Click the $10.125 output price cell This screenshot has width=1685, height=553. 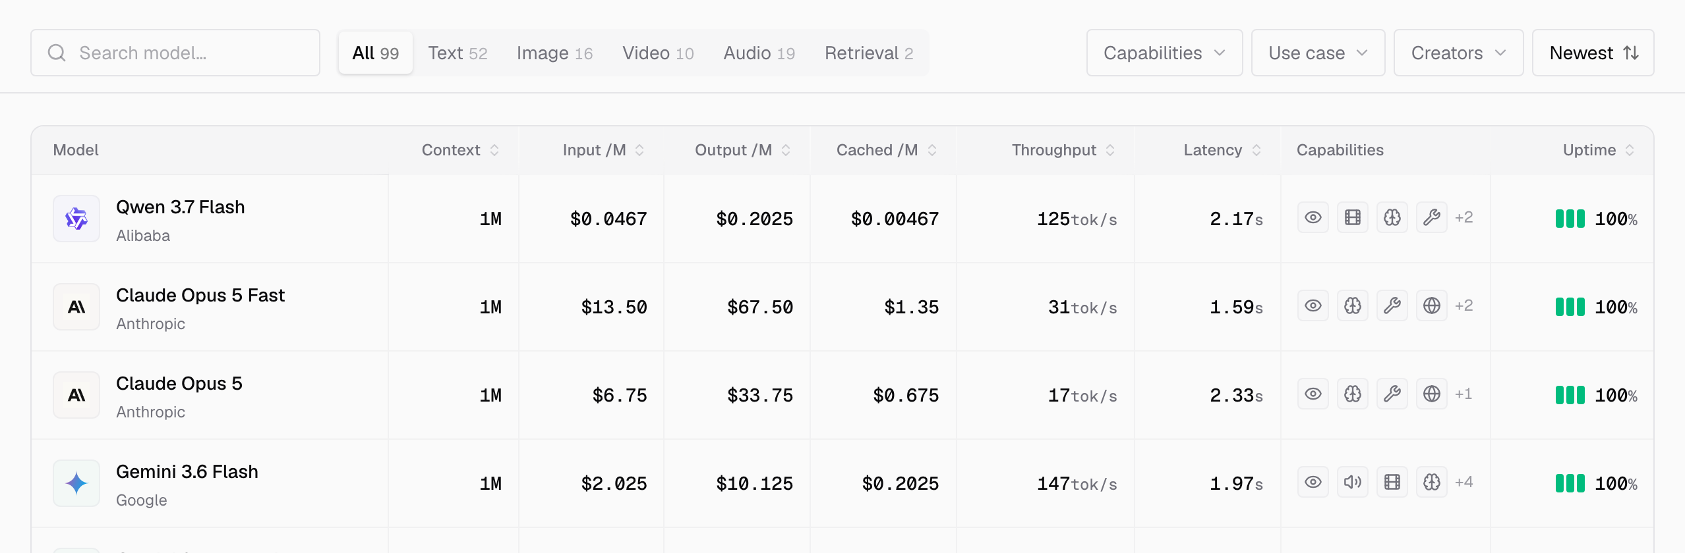pyautogui.click(x=754, y=483)
